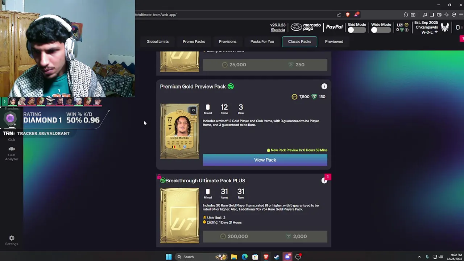Viewport: 464px width, 261px height.
Task: Open the @paleta link
Action: pos(278,30)
